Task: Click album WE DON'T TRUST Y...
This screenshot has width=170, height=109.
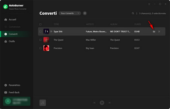Action: click(x=120, y=32)
